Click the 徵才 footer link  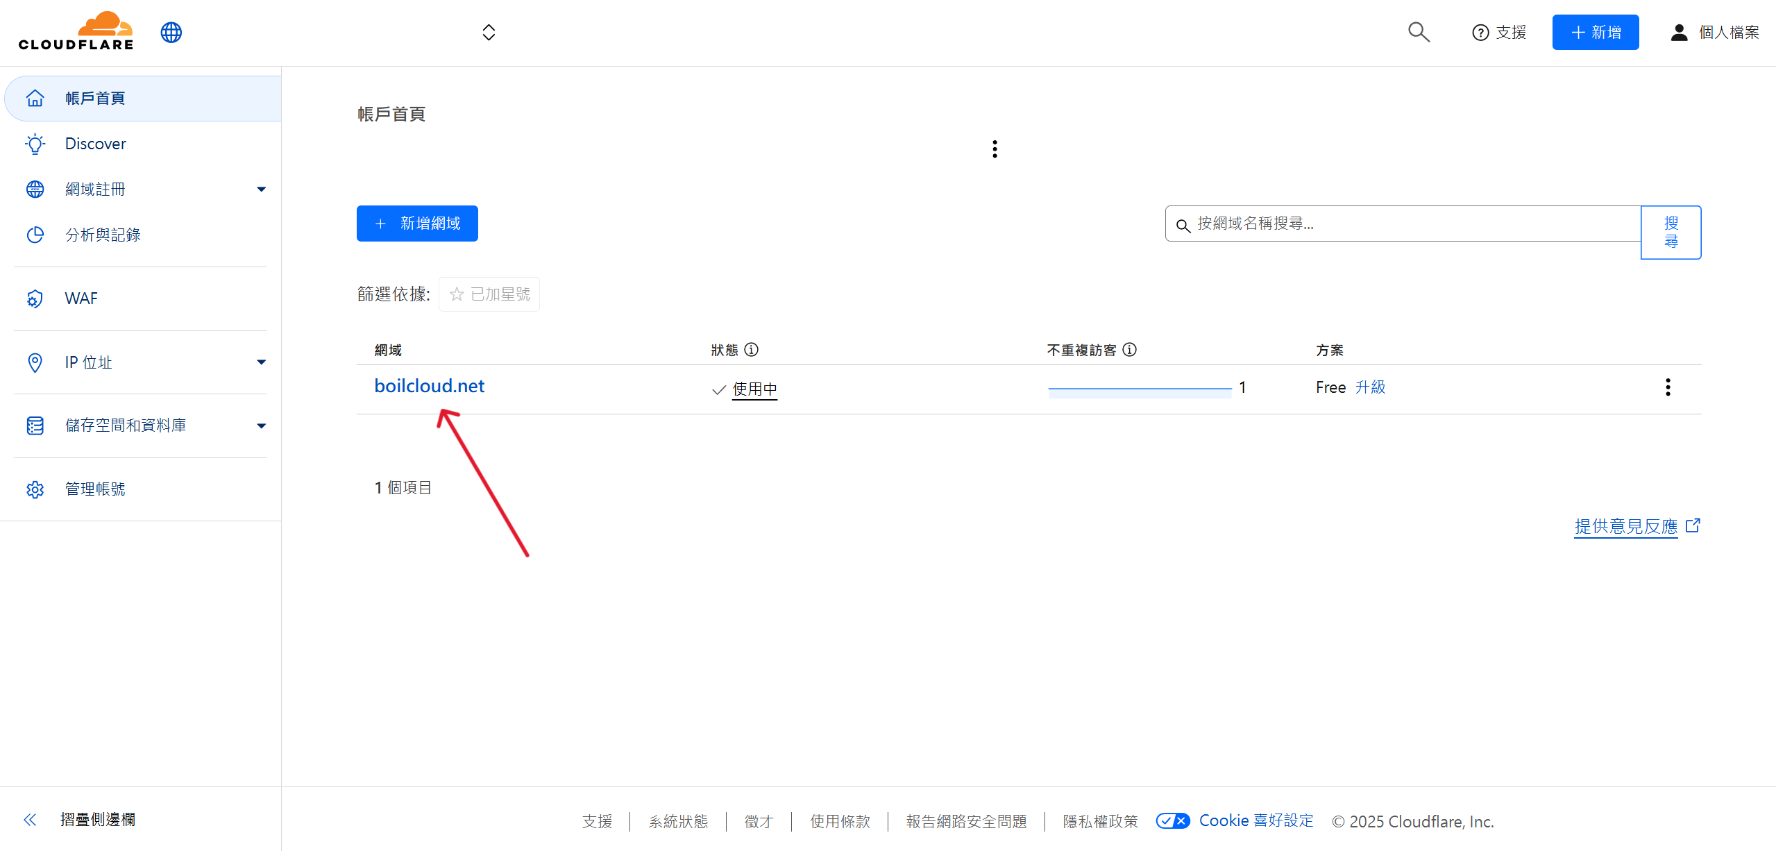[759, 821]
